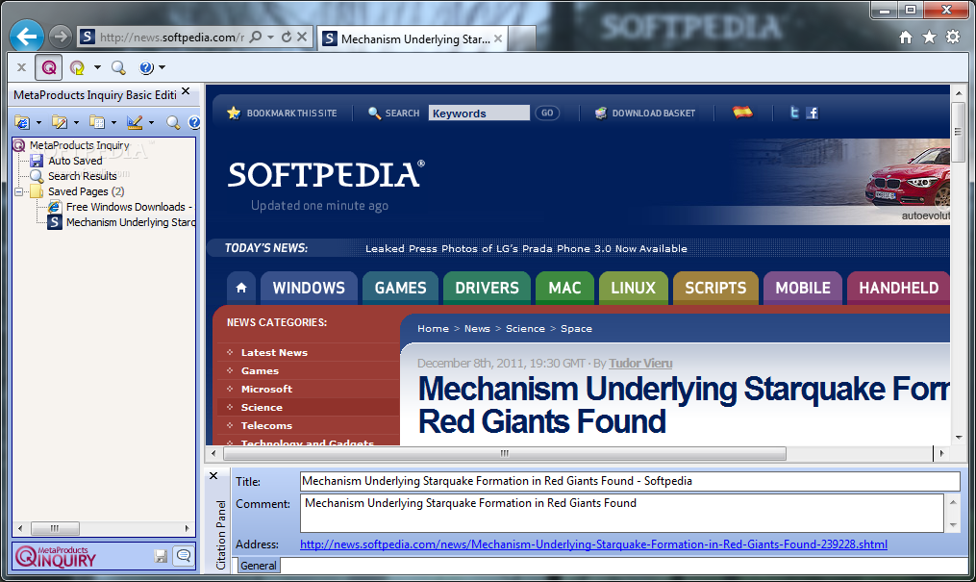Select the MetaProducts Inquiry root tree node
The image size is (976, 582).
[x=79, y=145]
